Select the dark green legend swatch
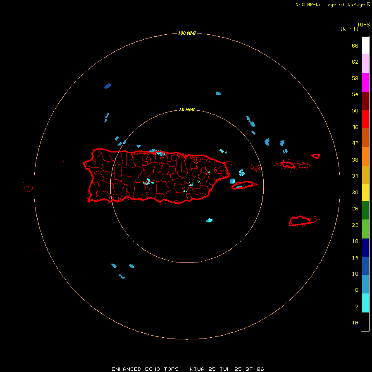 click(x=365, y=210)
